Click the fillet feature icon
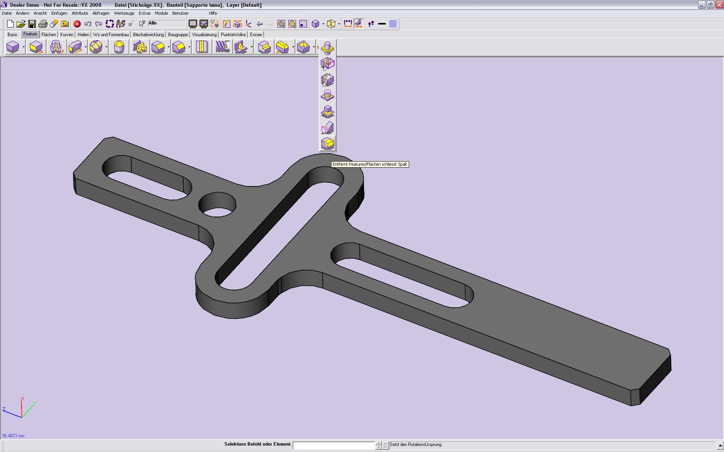Image resolution: width=724 pixels, height=452 pixels. pyautogui.click(x=158, y=47)
